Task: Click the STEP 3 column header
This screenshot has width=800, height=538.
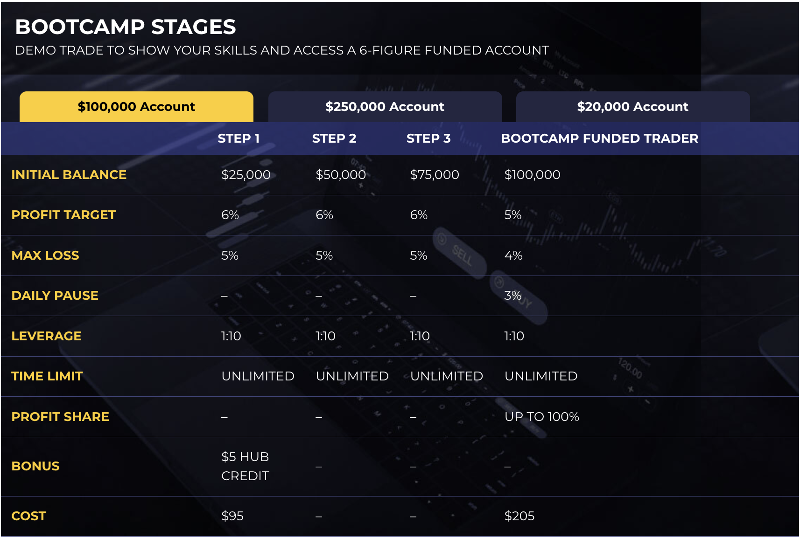Action: click(428, 138)
